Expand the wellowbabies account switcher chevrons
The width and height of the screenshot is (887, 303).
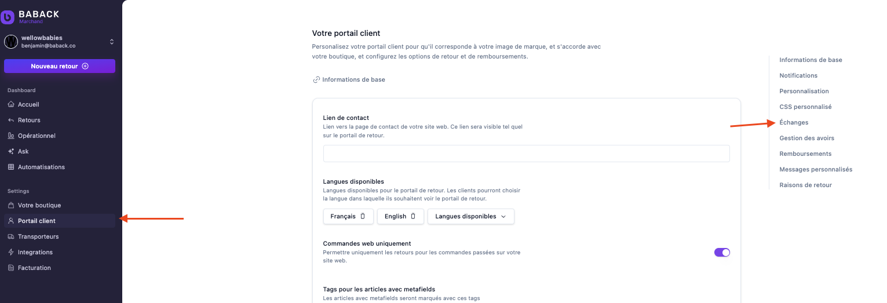[112, 42]
